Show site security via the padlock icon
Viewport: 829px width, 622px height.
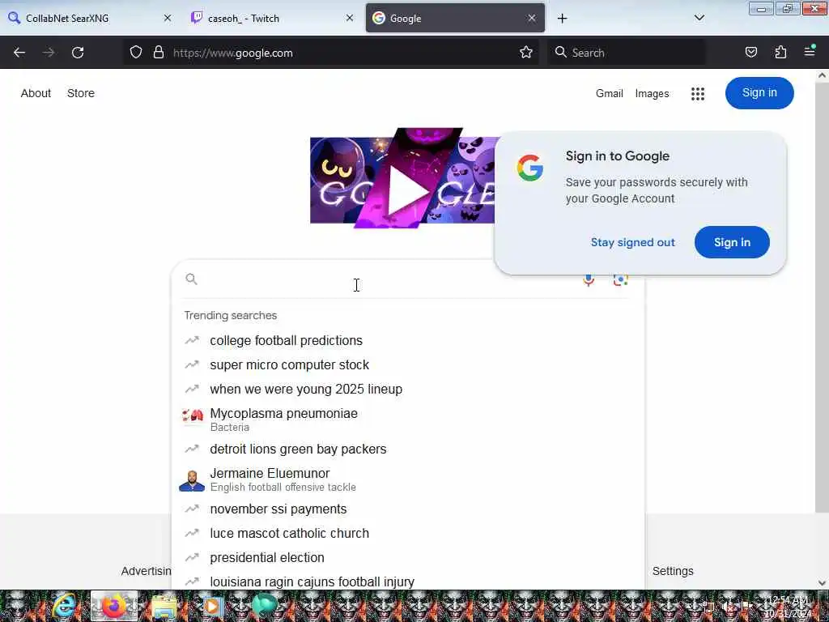(158, 53)
